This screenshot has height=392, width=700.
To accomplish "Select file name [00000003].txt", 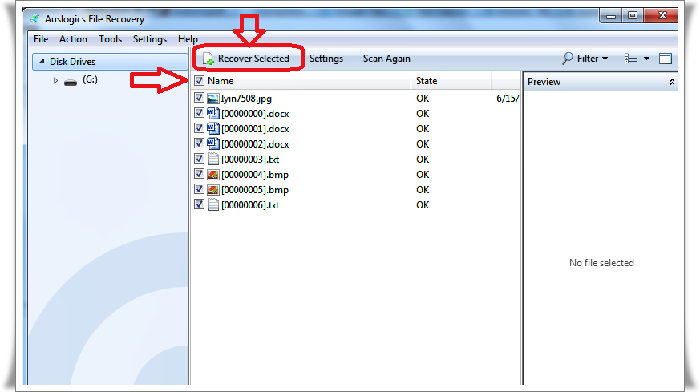I will coord(250,160).
